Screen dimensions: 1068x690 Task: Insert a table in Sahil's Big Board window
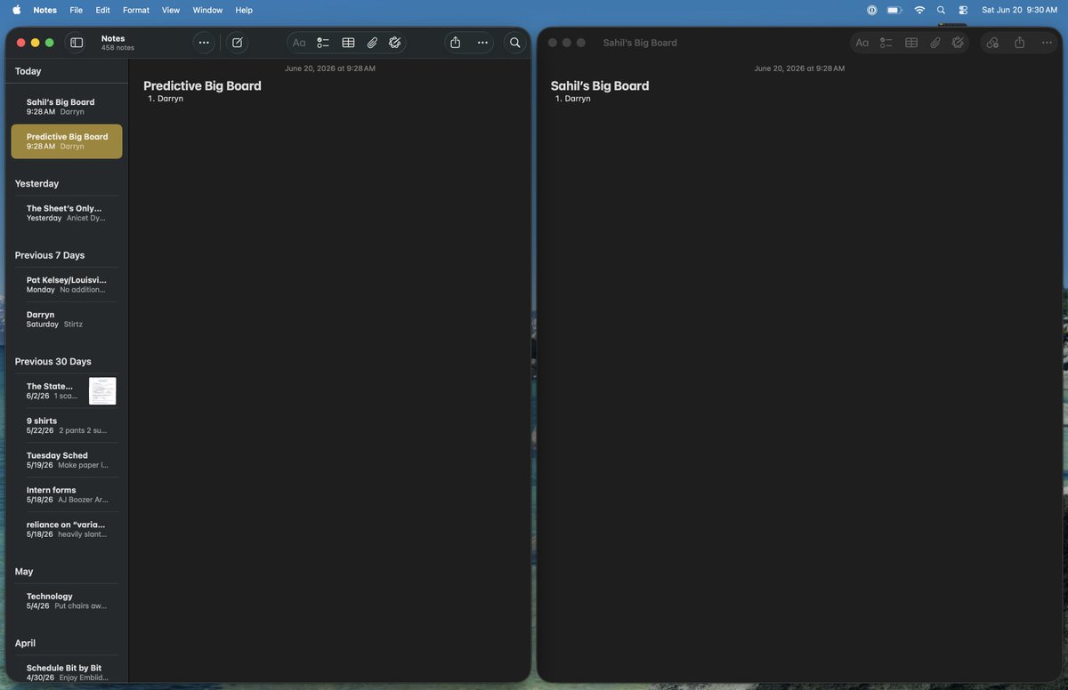(911, 43)
